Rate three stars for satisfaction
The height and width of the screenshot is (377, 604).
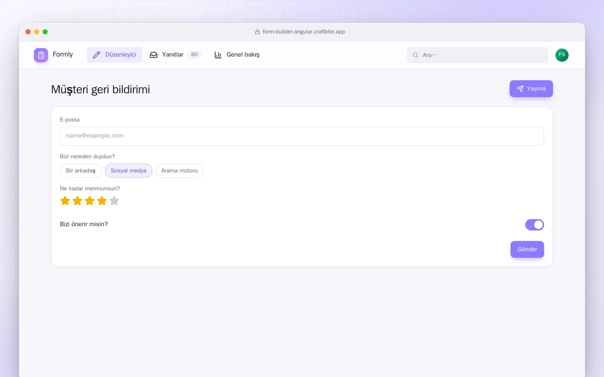point(90,201)
